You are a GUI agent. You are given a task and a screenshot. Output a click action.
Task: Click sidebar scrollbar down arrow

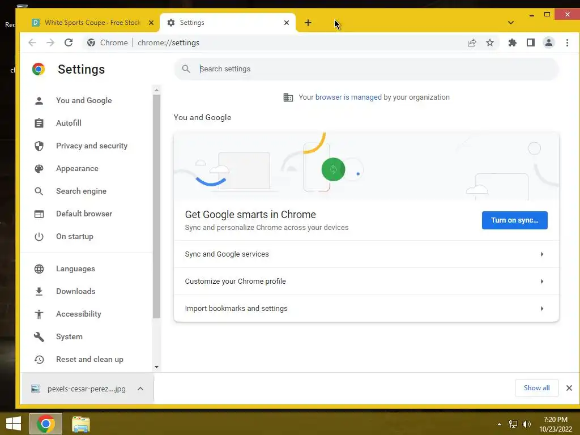156,367
